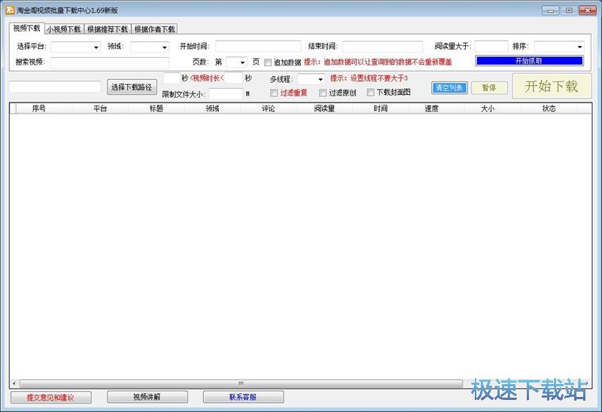Click the 标题 column header
Image resolution: width=602 pixels, height=412 pixels.
[x=157, y=108]
